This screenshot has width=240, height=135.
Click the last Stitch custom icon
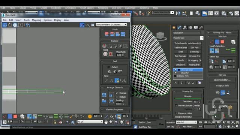(123, 34)
